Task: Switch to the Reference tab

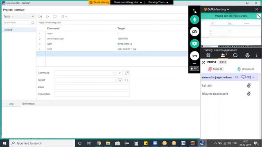Action: 28,104
